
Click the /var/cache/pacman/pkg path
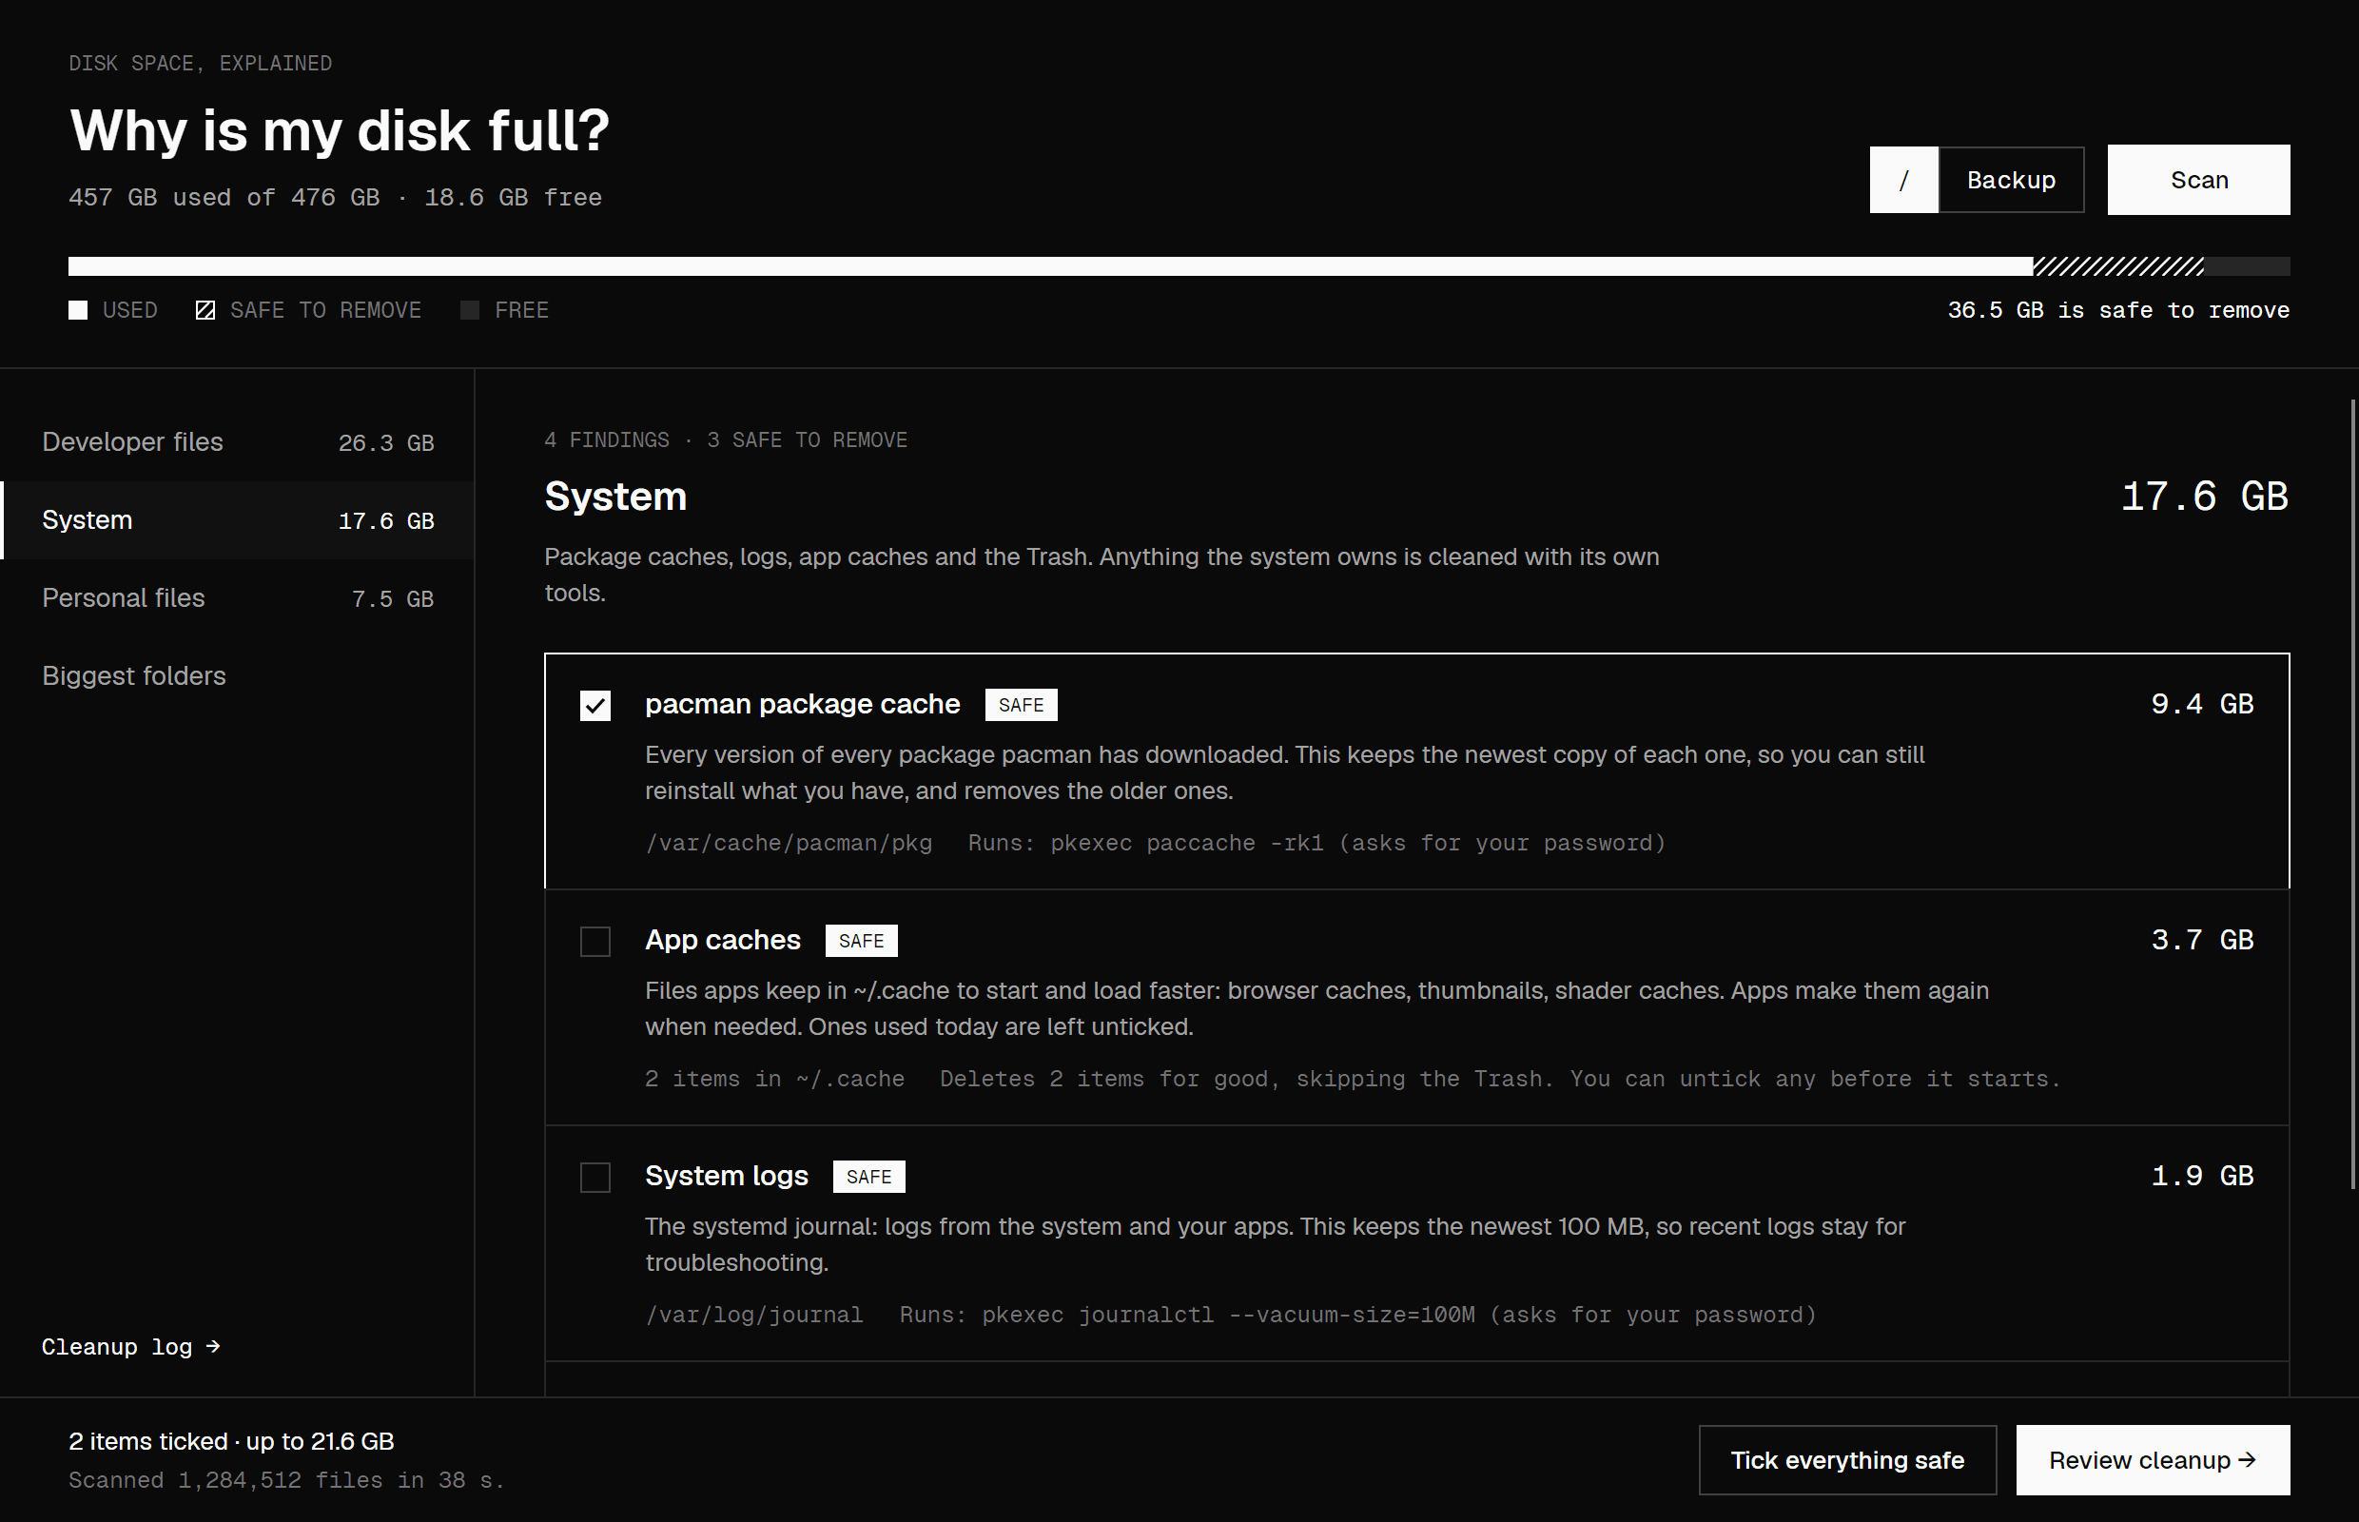click(x=789, y=843)
